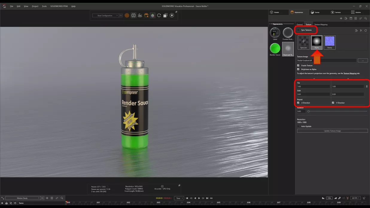Toggle U Direction repeat checkbox
Viewport: 370px width, 208px height.
[298, 103]
